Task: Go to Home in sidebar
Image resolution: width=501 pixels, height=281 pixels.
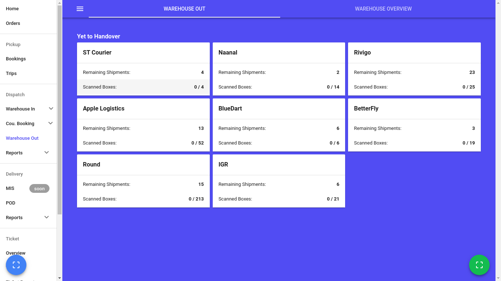Action: point(12,9)
